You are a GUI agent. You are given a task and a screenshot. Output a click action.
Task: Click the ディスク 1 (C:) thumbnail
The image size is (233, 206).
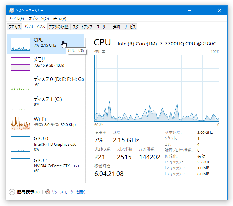20,103
